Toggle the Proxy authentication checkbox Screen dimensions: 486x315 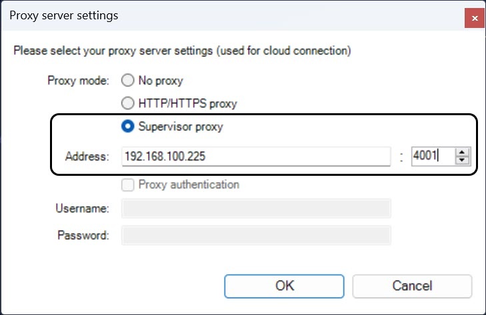point(127,184)
